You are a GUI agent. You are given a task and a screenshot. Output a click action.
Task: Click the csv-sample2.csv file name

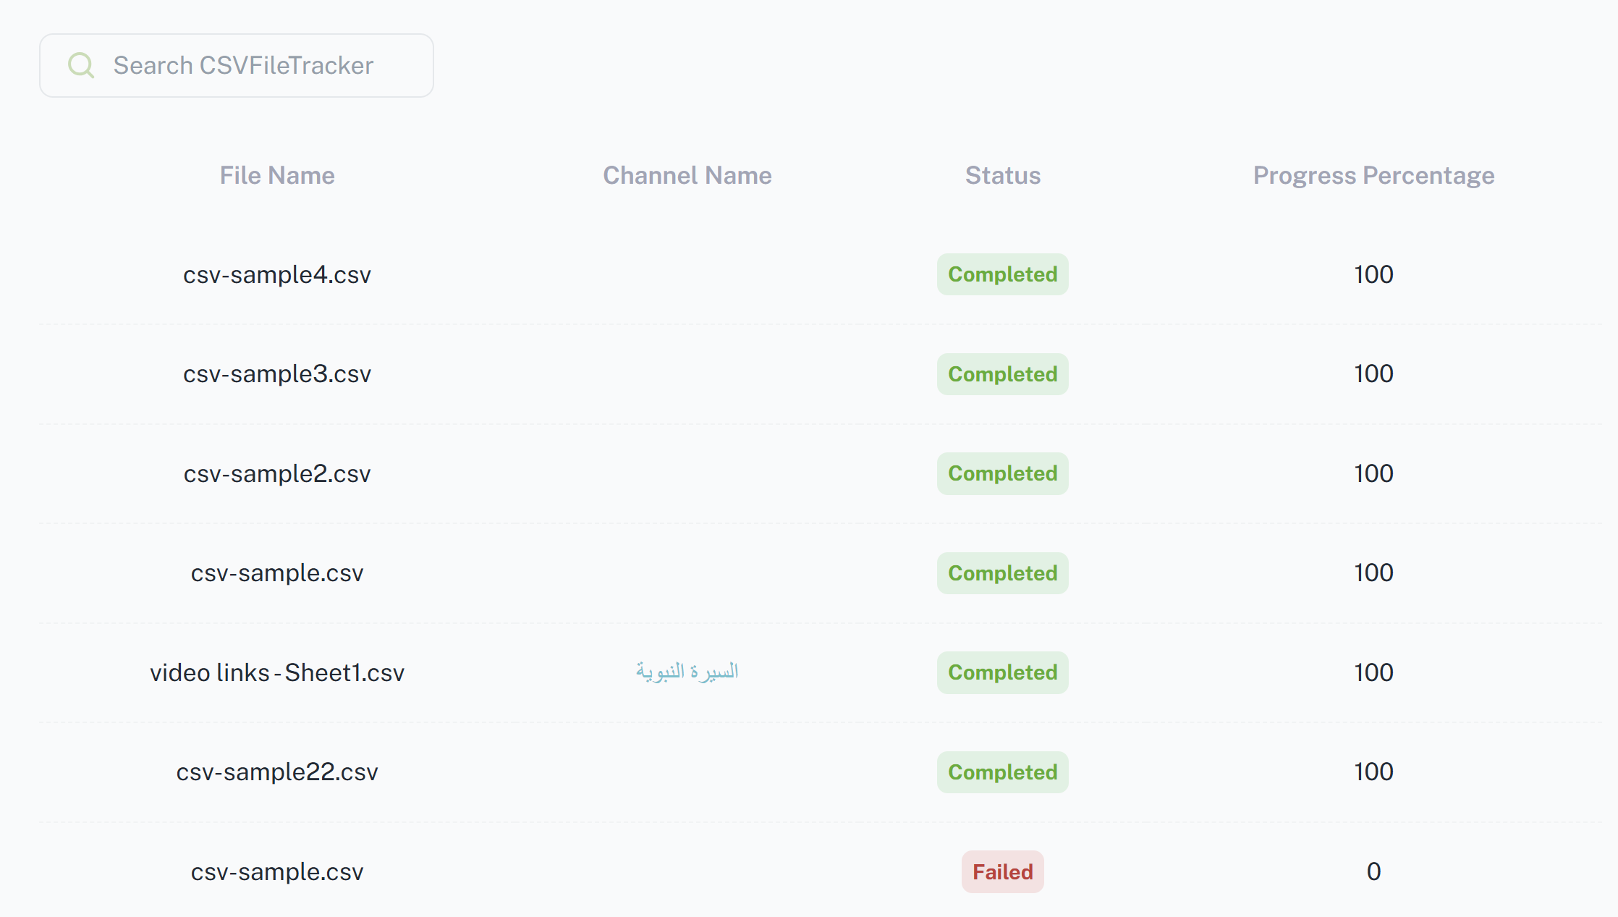coord(277,473)
